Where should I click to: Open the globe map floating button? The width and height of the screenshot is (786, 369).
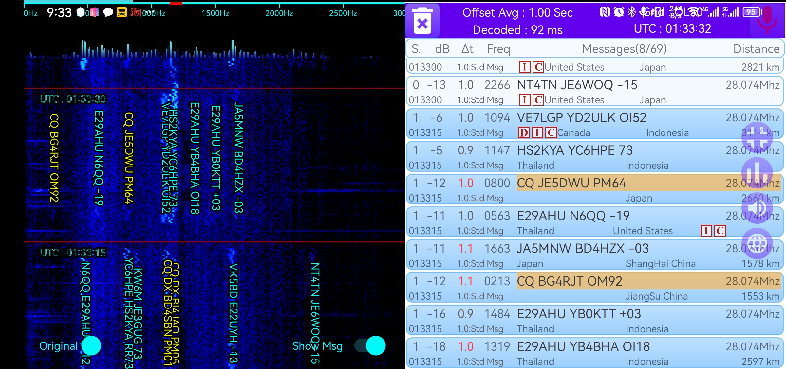(x=757, y=243)
